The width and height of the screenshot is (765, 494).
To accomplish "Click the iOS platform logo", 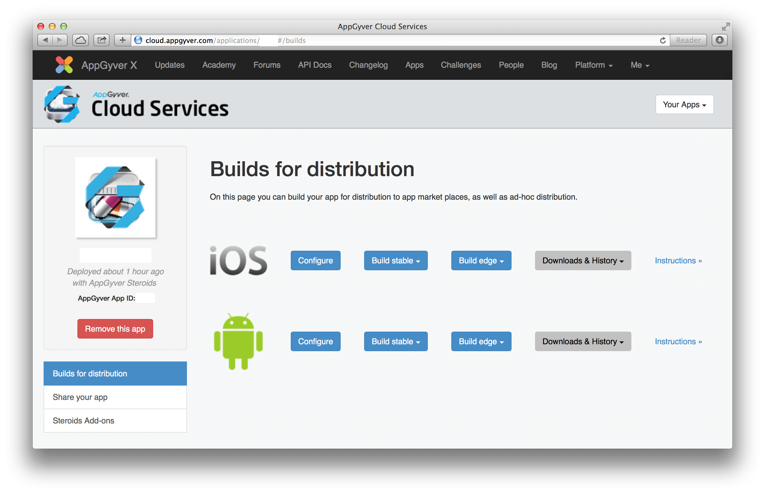I will [239, 260].
